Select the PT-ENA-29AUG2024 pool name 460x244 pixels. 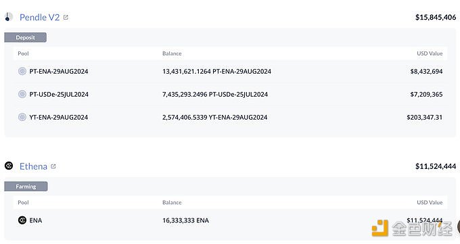(59, 71)
